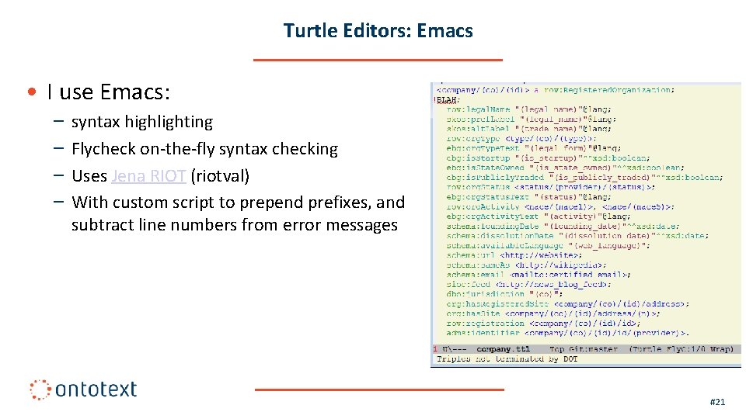Click the ebg:isStateOwned line
The height and width of the screenshot is (419, 746).
pos(565,168)
